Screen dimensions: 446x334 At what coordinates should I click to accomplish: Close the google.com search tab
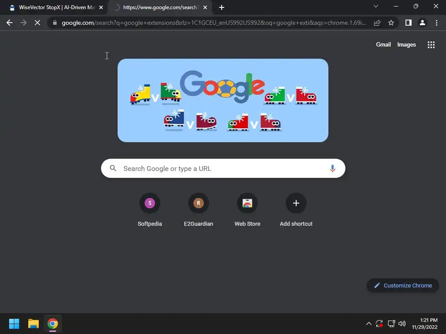click(205, 7)
